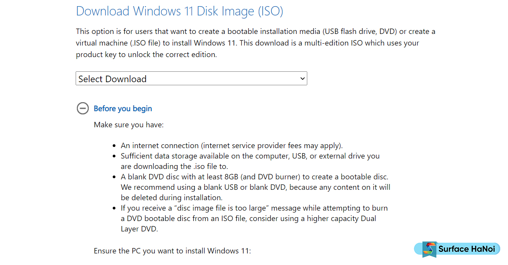Collapse the circled minus icon beside Before you begin
Screen dimensions: 508x265
point(83,108)
